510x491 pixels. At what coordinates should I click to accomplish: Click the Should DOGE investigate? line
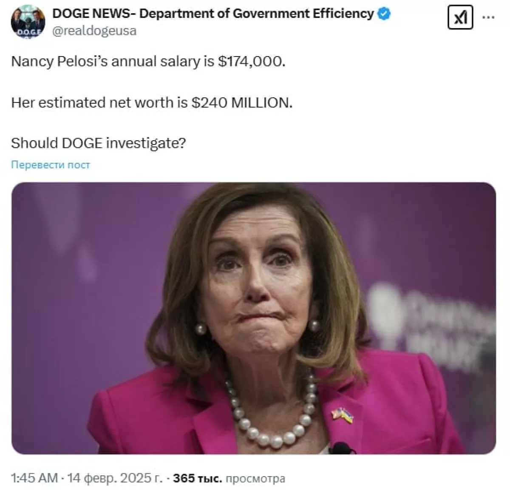click(99, 143)
